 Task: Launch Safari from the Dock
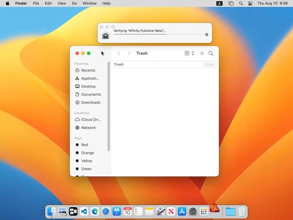click(106, 212)
